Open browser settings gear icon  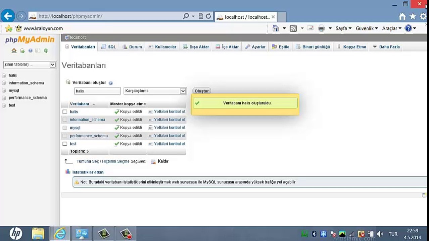tap(423, 16)
